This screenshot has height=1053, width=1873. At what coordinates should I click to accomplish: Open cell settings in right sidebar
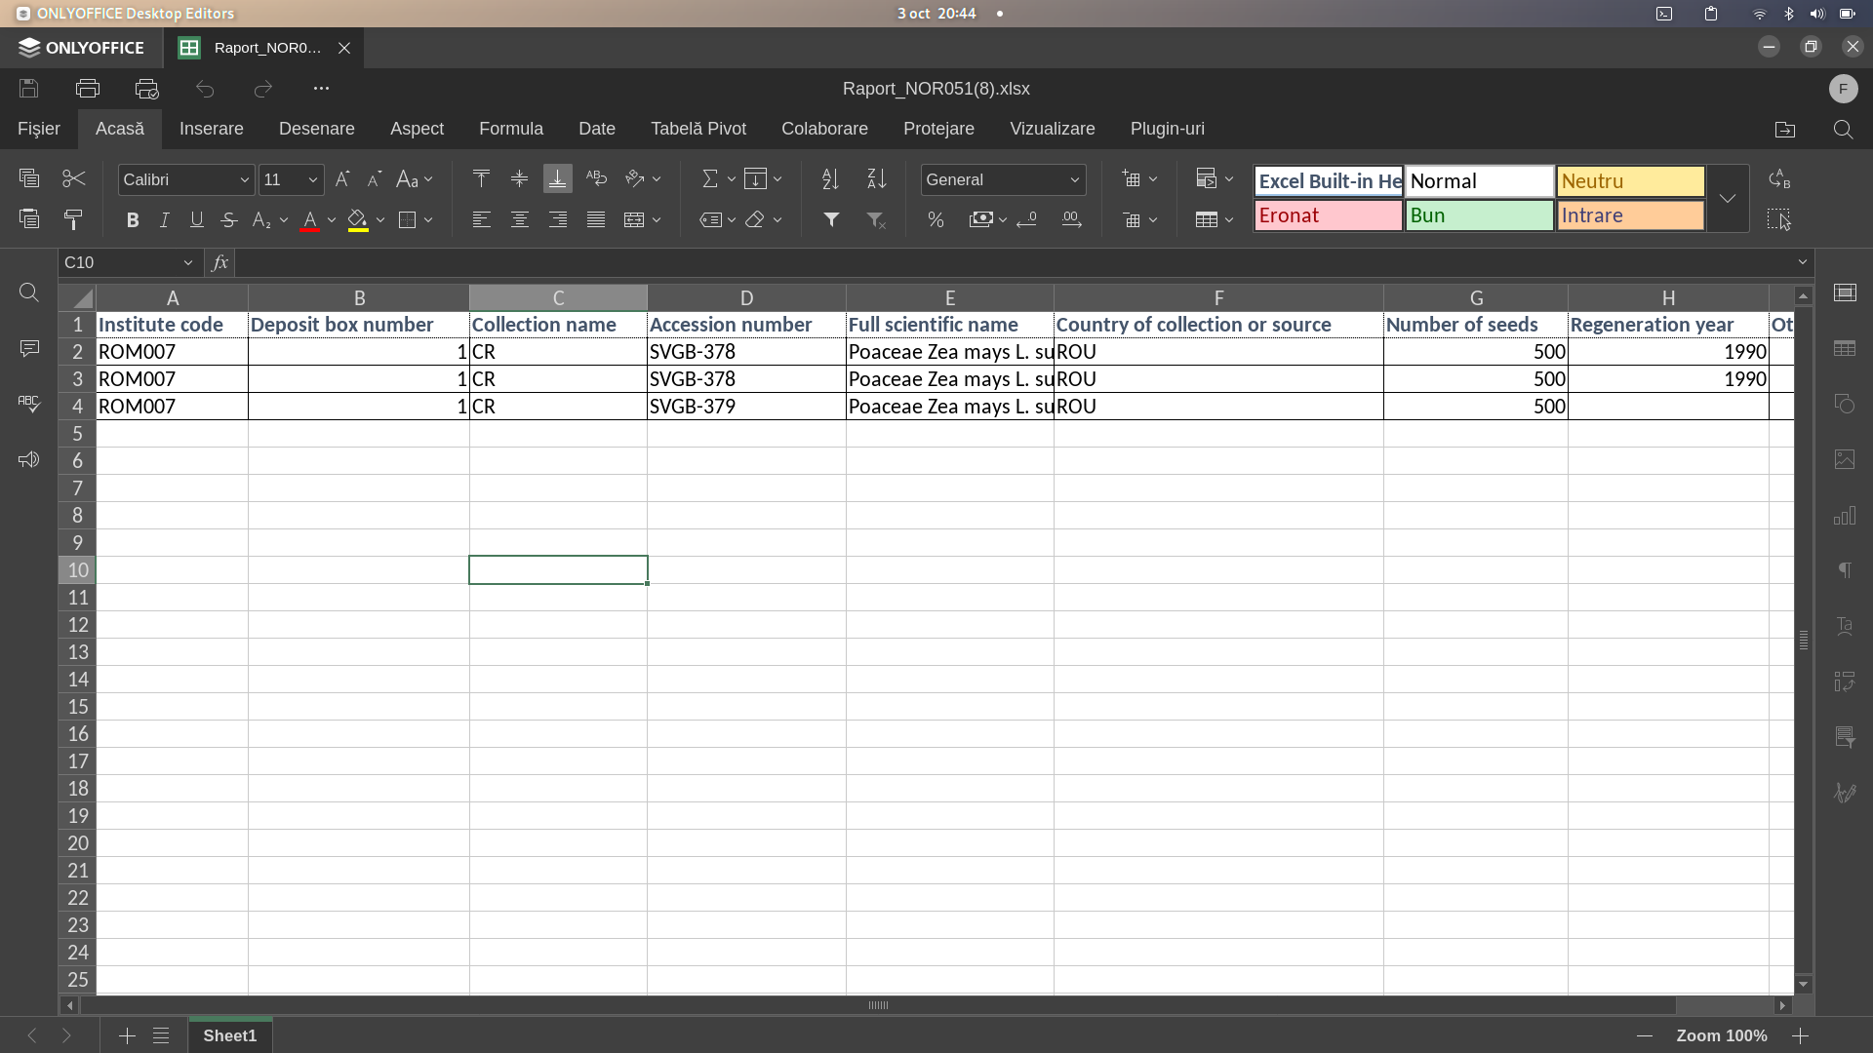[1845, 292]
